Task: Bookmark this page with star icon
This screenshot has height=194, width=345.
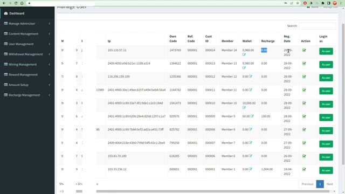Action: [x=298, y=3]
